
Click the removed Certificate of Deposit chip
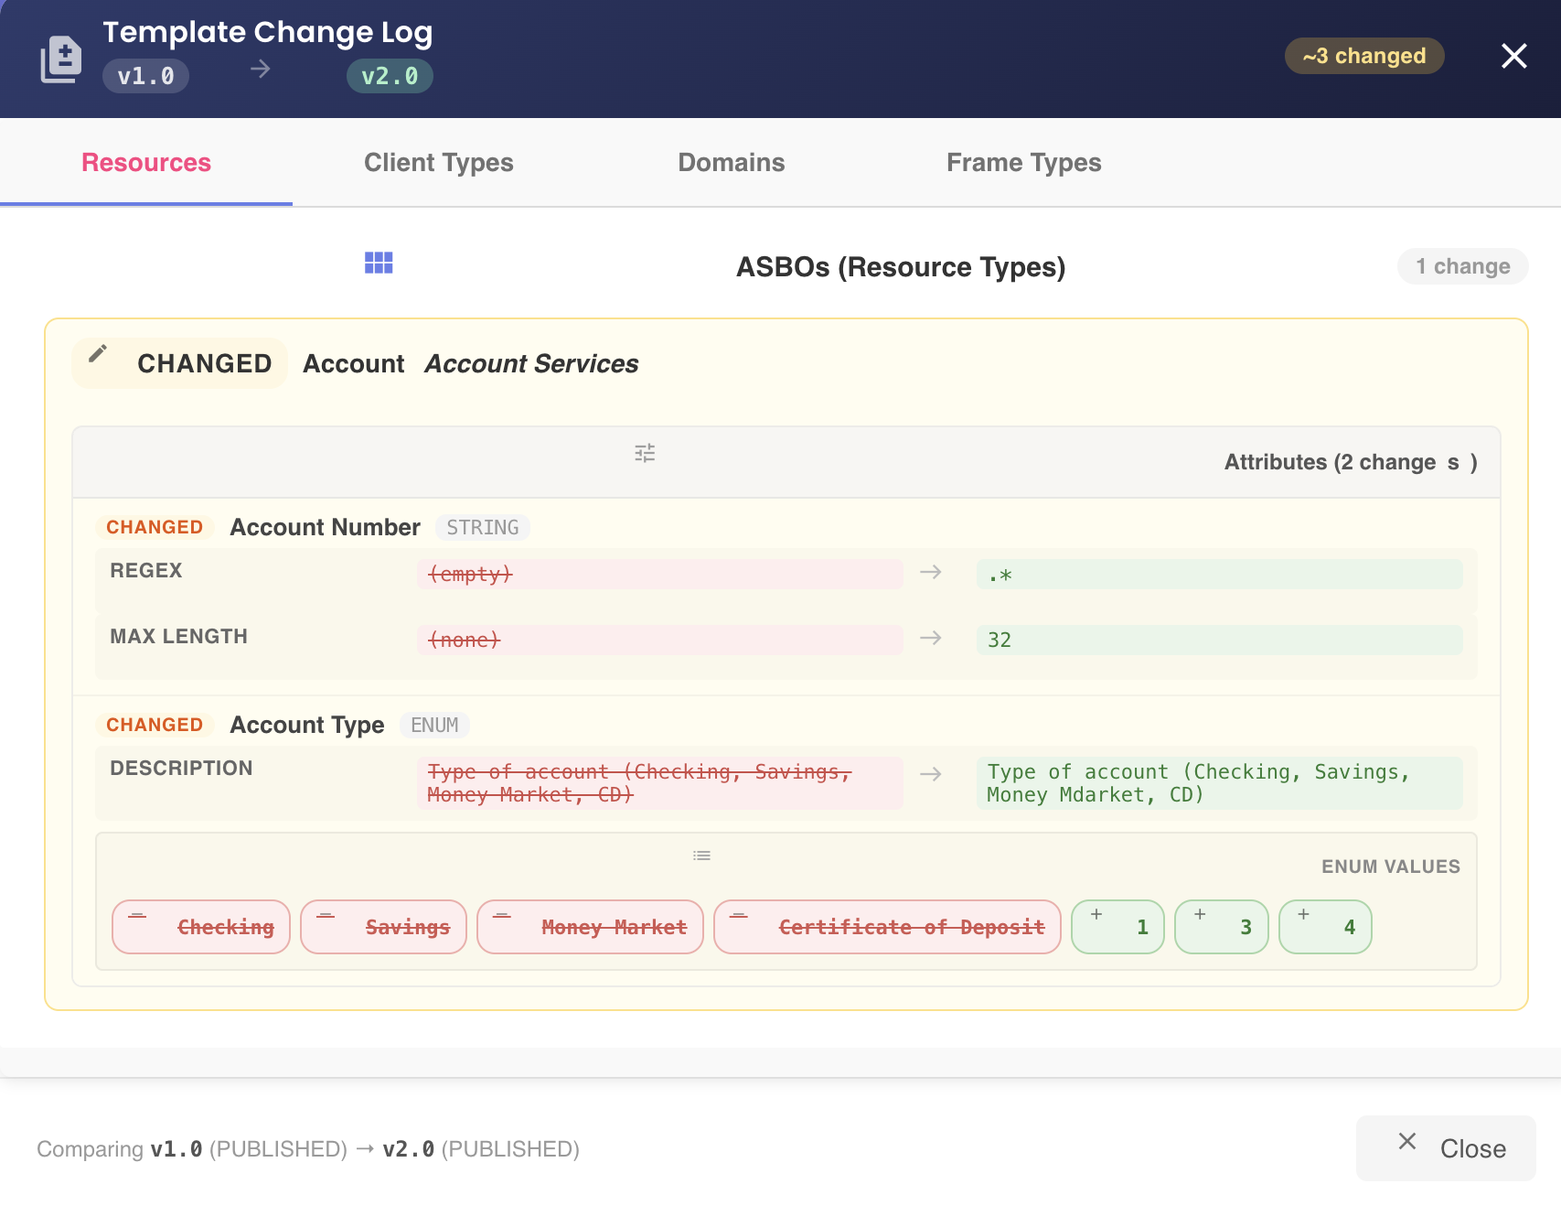pyautogui.click(x=887, y=927)
